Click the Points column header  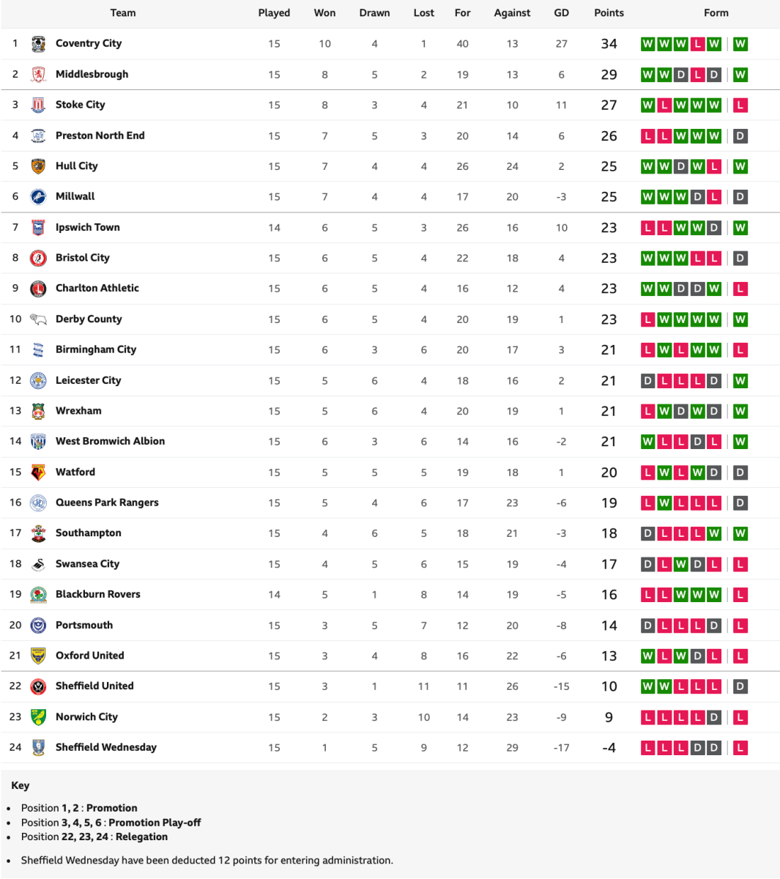coord(609,13)
